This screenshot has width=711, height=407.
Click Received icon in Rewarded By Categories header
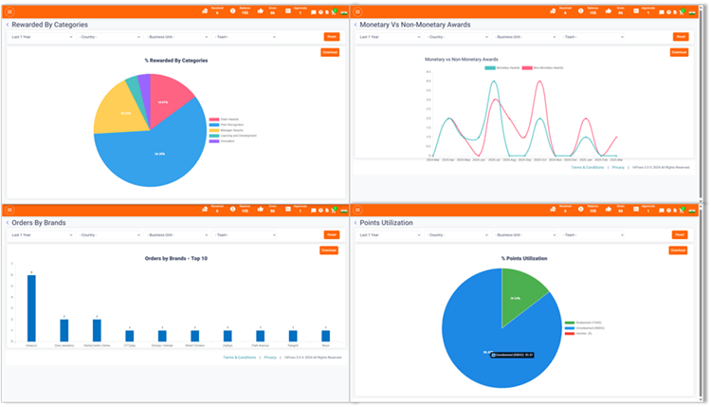(x=204, y=10)
